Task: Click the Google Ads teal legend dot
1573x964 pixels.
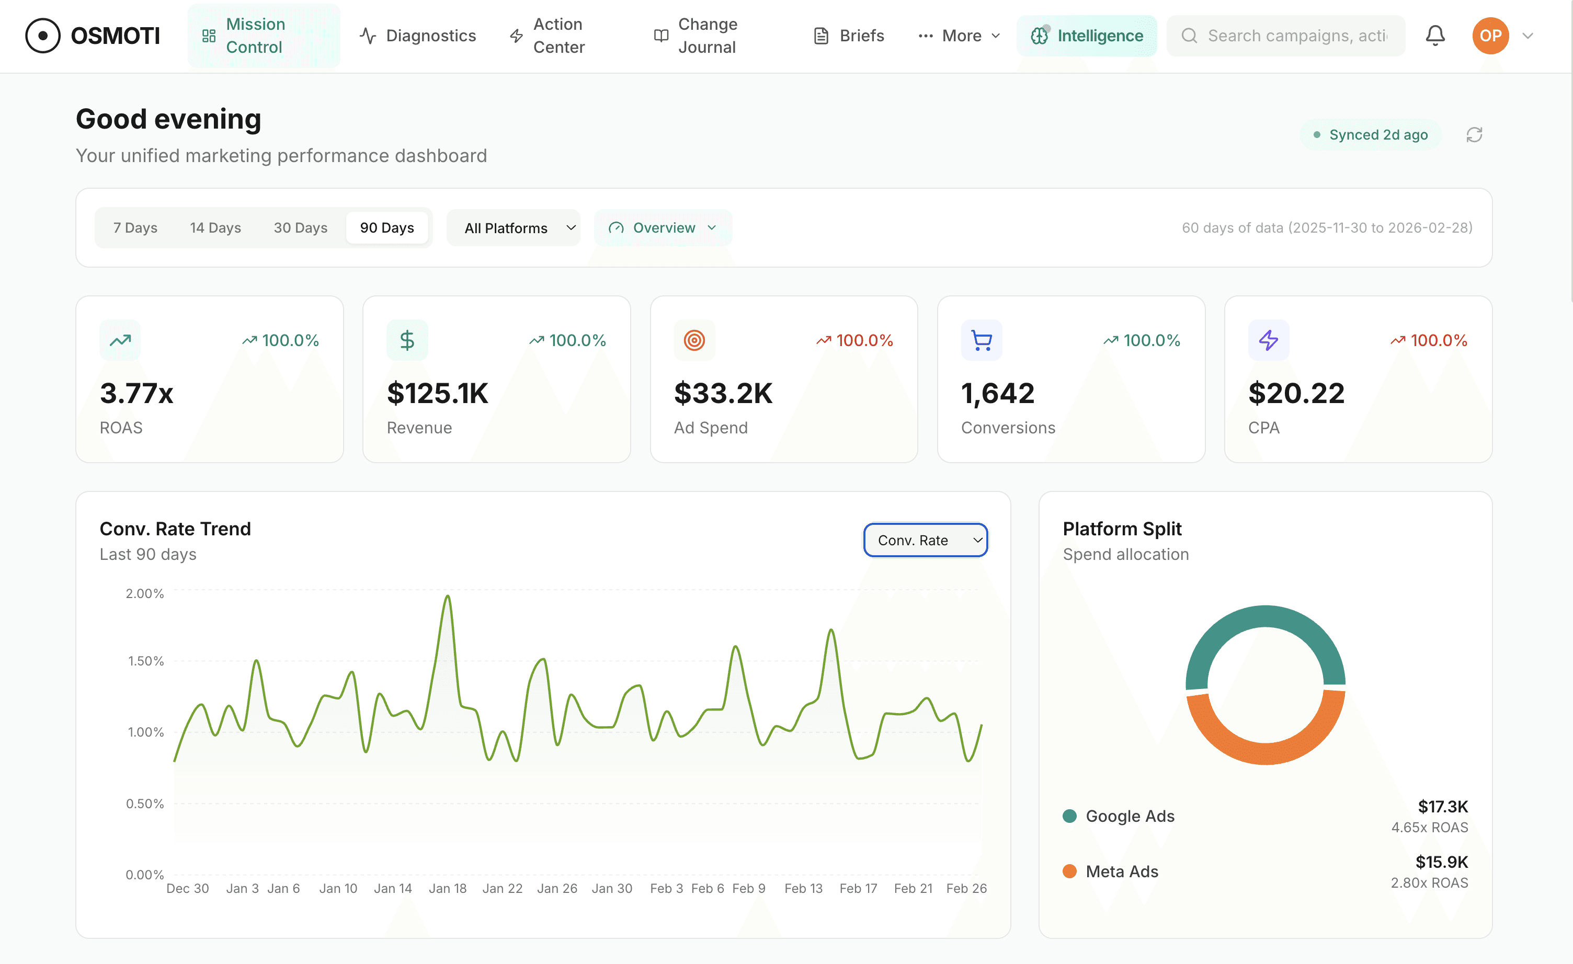Action: [1070, 816]
